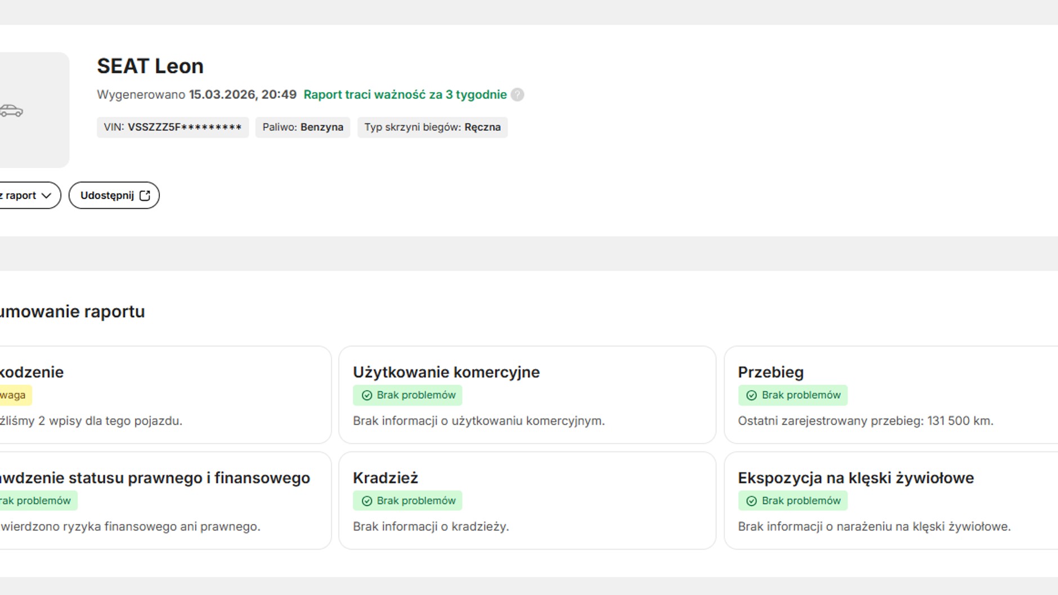Click the VIN number tag

point(173,127)
